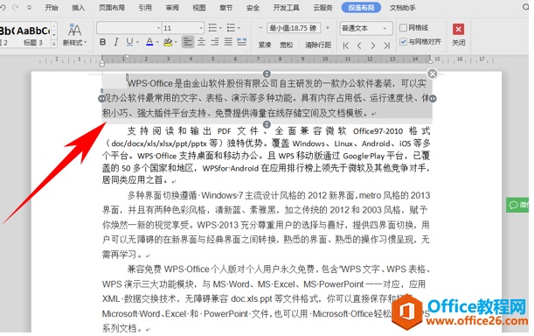Move down one row in the styles gallery

(54, 35)
